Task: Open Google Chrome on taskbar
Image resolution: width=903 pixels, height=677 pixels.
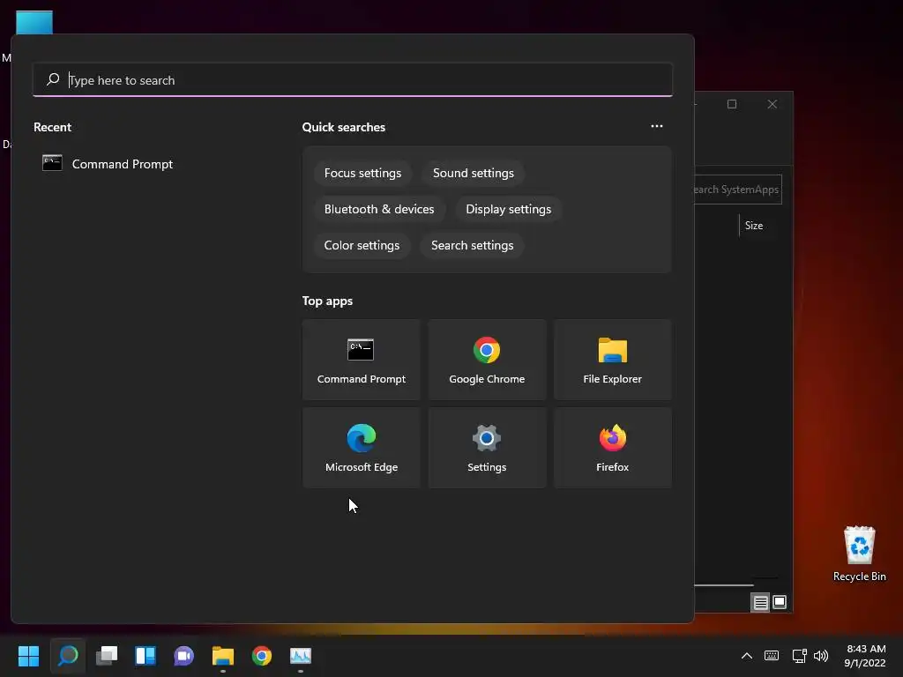Action: [x=261, y=656]
